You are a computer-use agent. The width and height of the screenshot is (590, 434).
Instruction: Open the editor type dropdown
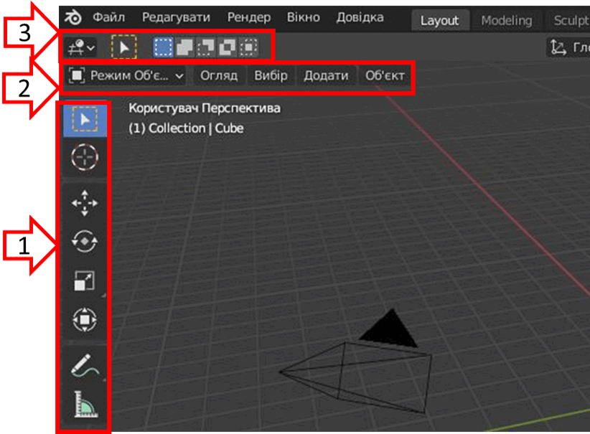coord(80,47)
